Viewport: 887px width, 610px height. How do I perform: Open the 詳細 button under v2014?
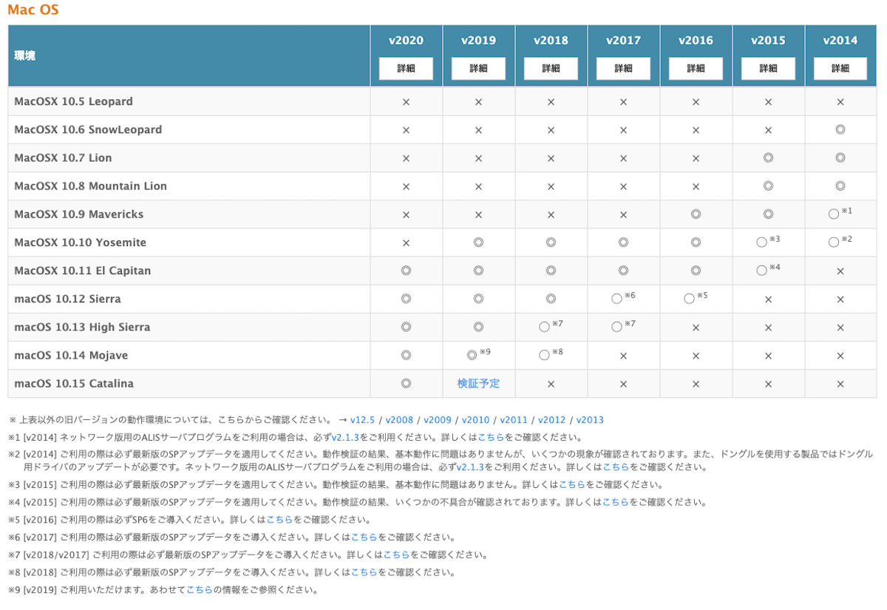840,68
